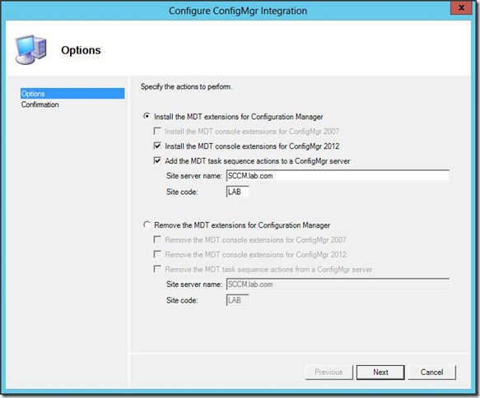Toggle Remove the MDT task sequence actions checkbox
Screen dimensions: 480x398
[x=157, y=269]
